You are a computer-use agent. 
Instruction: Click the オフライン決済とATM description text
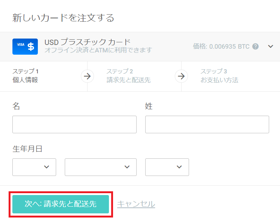click(98, 50)
